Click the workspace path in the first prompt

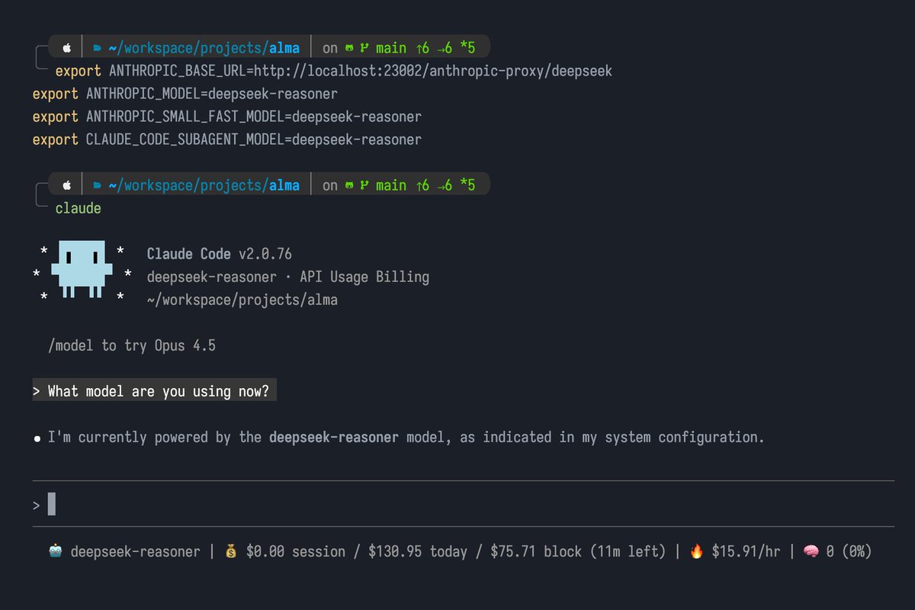tap(204, 48)
